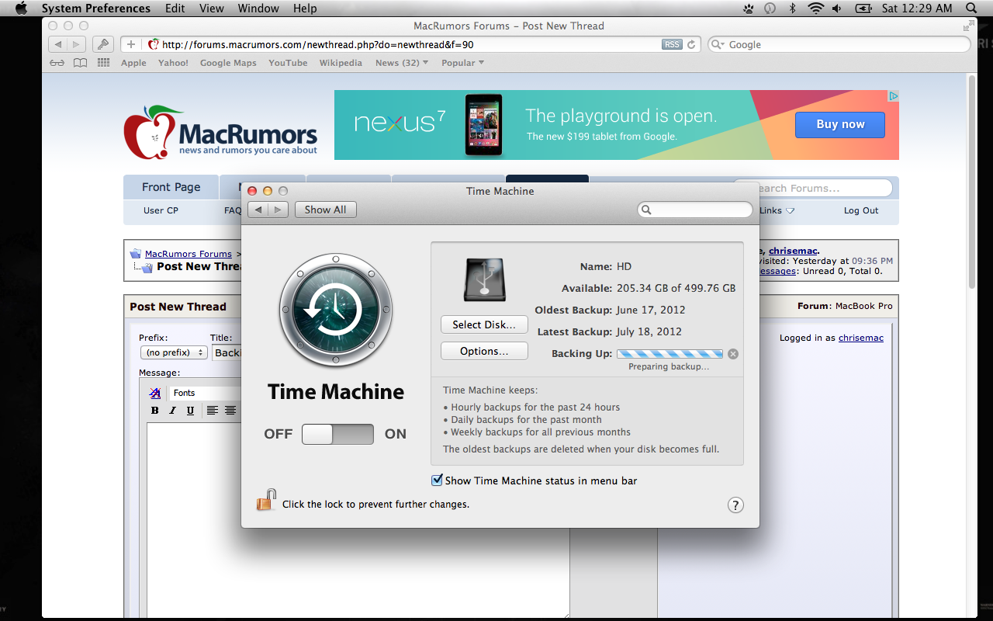
Task: Go forward in Safari
Action: [x=76, y=44]
